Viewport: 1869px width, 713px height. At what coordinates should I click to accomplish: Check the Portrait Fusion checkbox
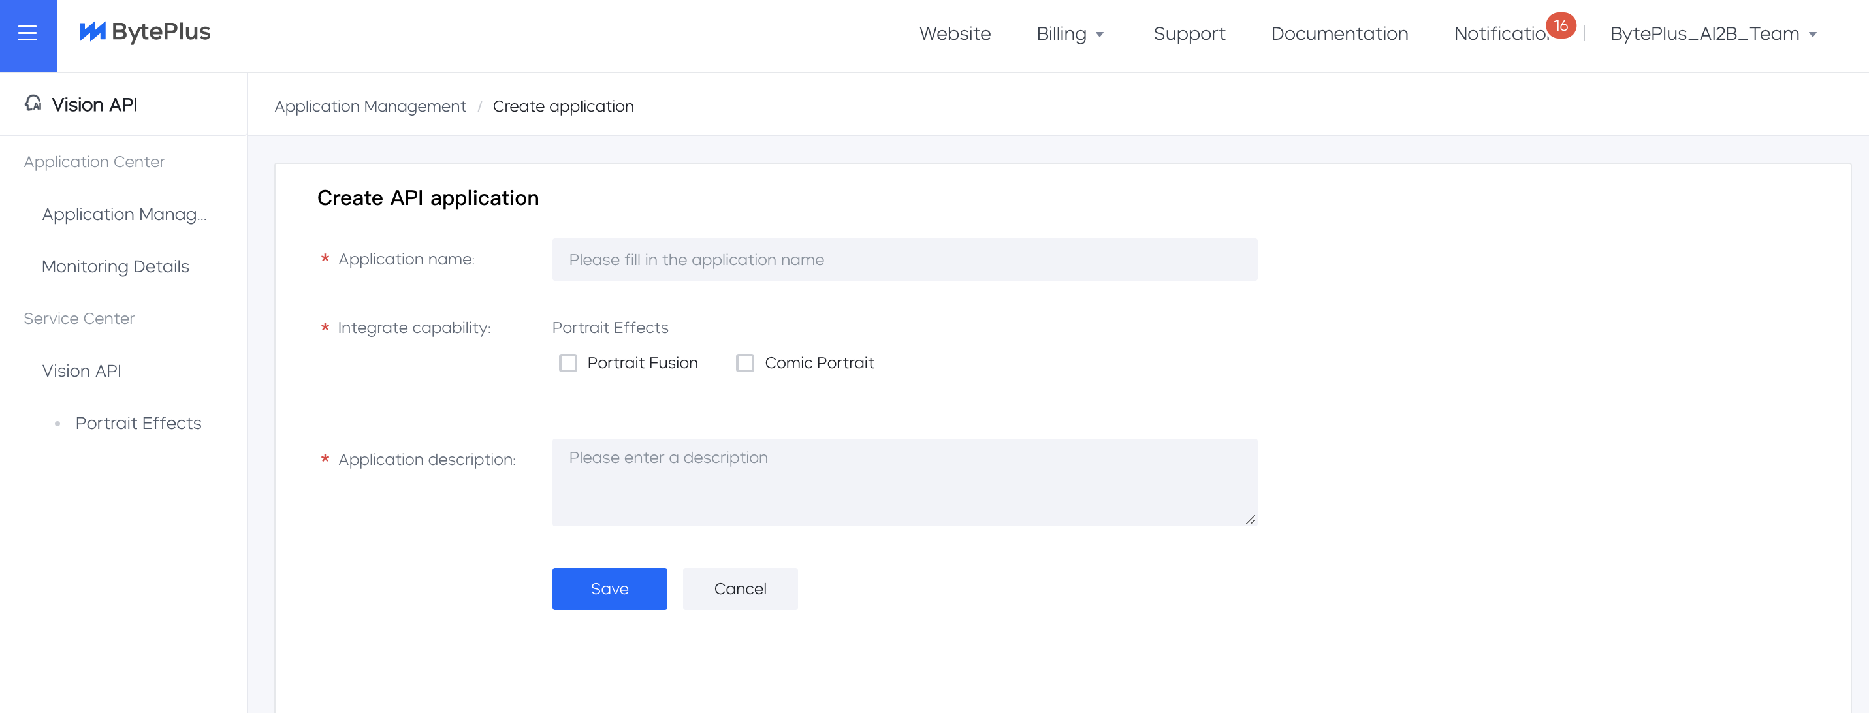pyautogui.click(x=567, y=362)
